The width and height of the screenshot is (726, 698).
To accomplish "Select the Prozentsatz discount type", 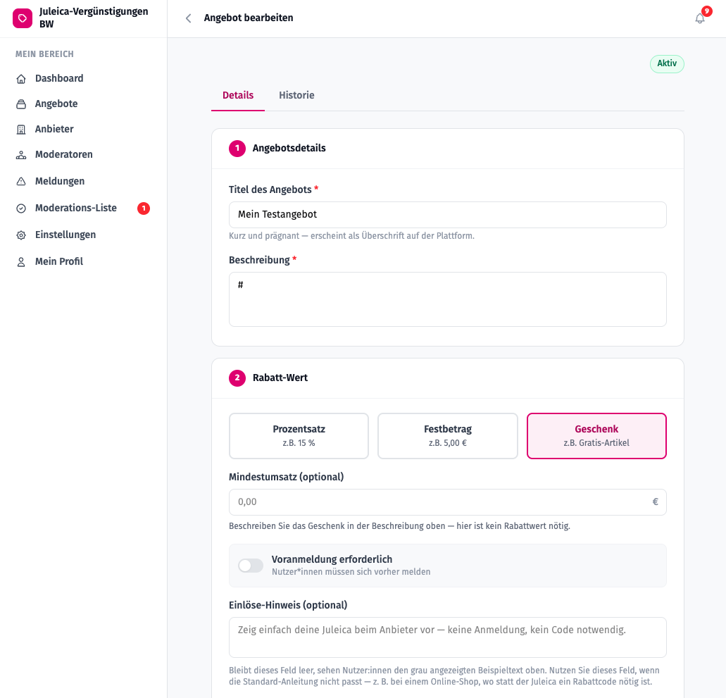I will pyautogui.click(x=299, y=436).
